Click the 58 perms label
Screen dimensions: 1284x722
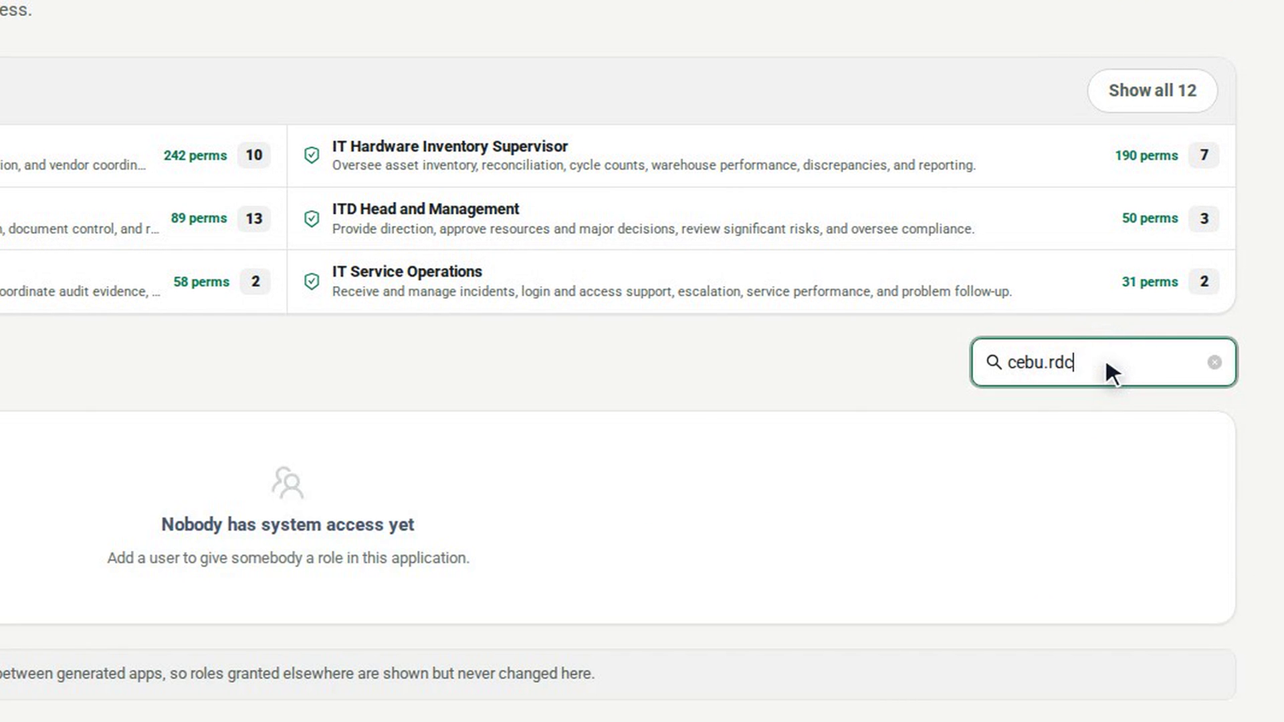click(x=201, y=281)
